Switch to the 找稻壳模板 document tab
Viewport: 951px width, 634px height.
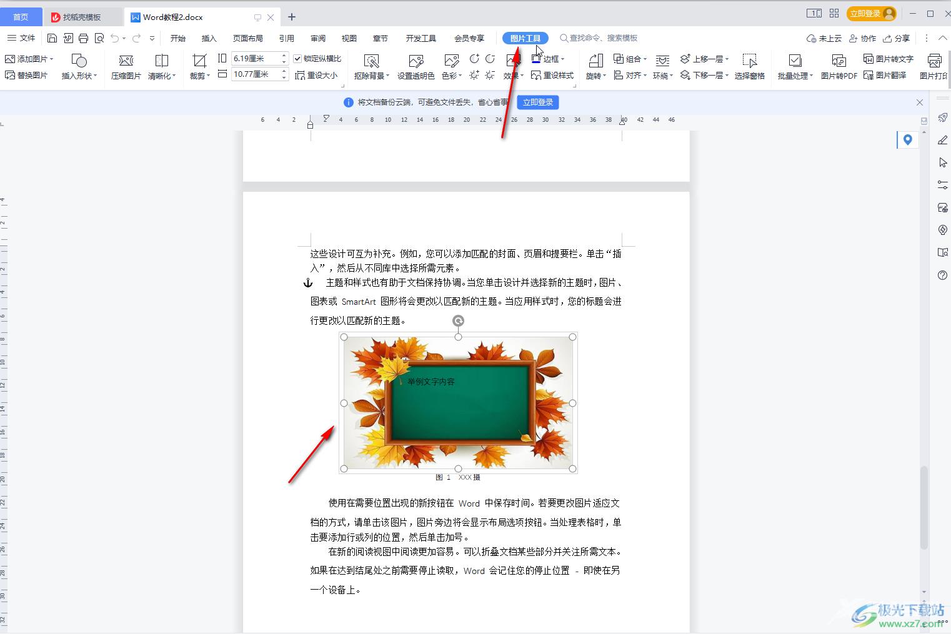click(82, 17)
